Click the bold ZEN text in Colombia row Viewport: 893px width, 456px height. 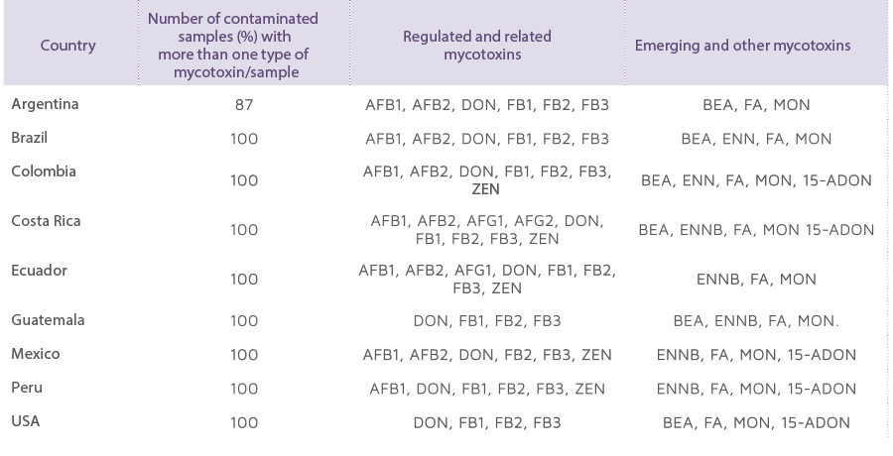(486, 189)
